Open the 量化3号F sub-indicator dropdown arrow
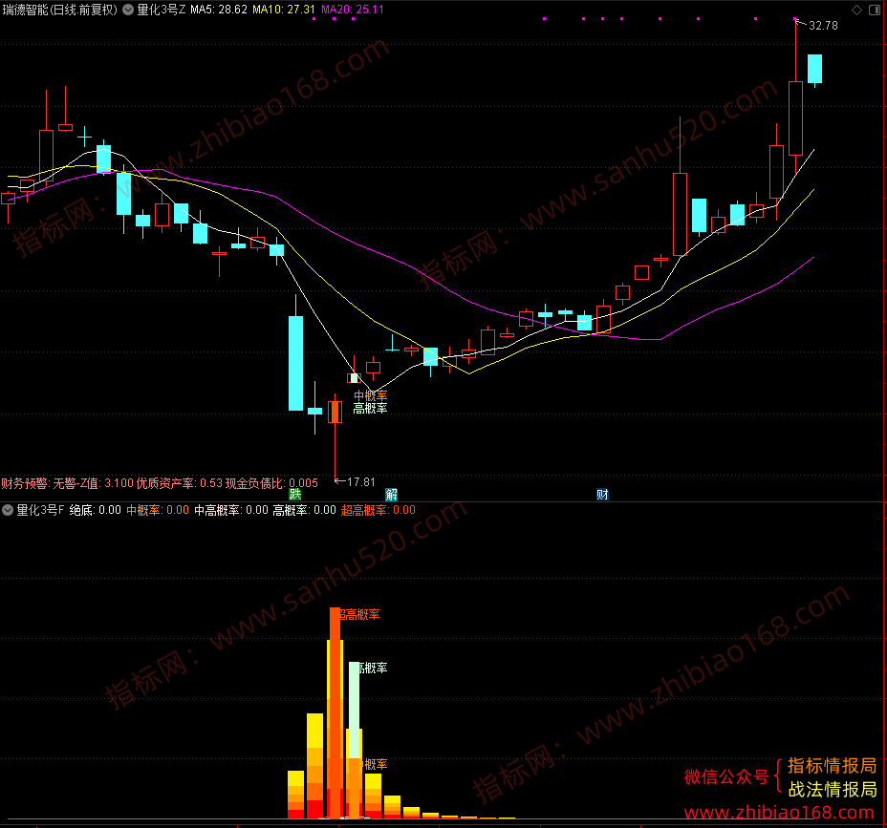This screenshot has width=887, height=828. pyautogui.click(x=8, y=510)
